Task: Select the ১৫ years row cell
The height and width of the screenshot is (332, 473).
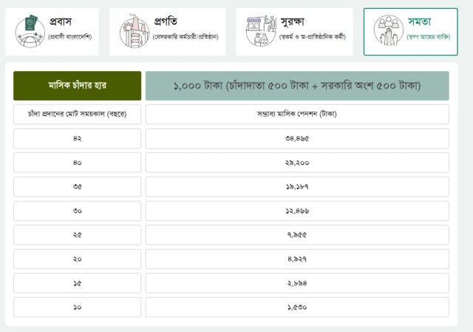Action: tap(77, 283)
